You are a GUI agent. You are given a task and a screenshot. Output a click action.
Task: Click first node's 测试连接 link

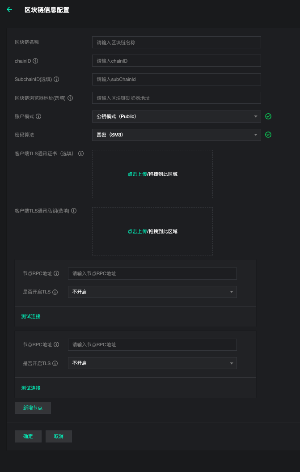[x=31, y=316]
